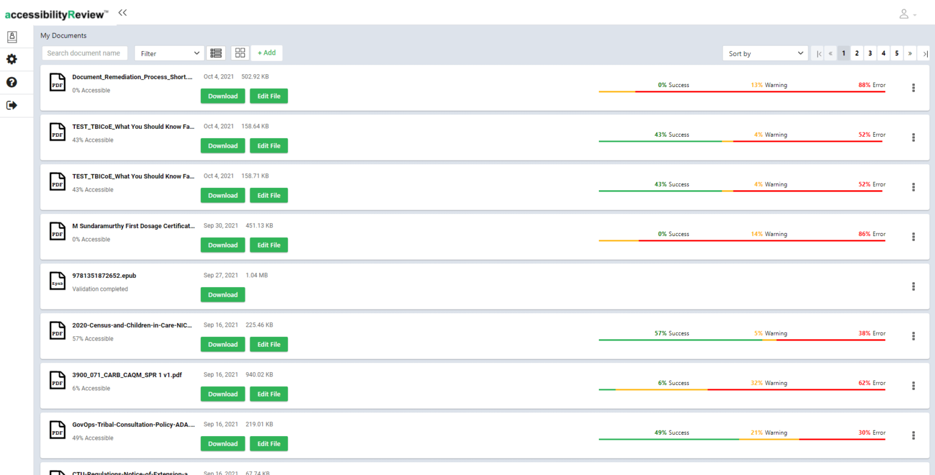Open the help question mark icon
The width and height of the screenshot is (935, 475).
pos(12,83)
